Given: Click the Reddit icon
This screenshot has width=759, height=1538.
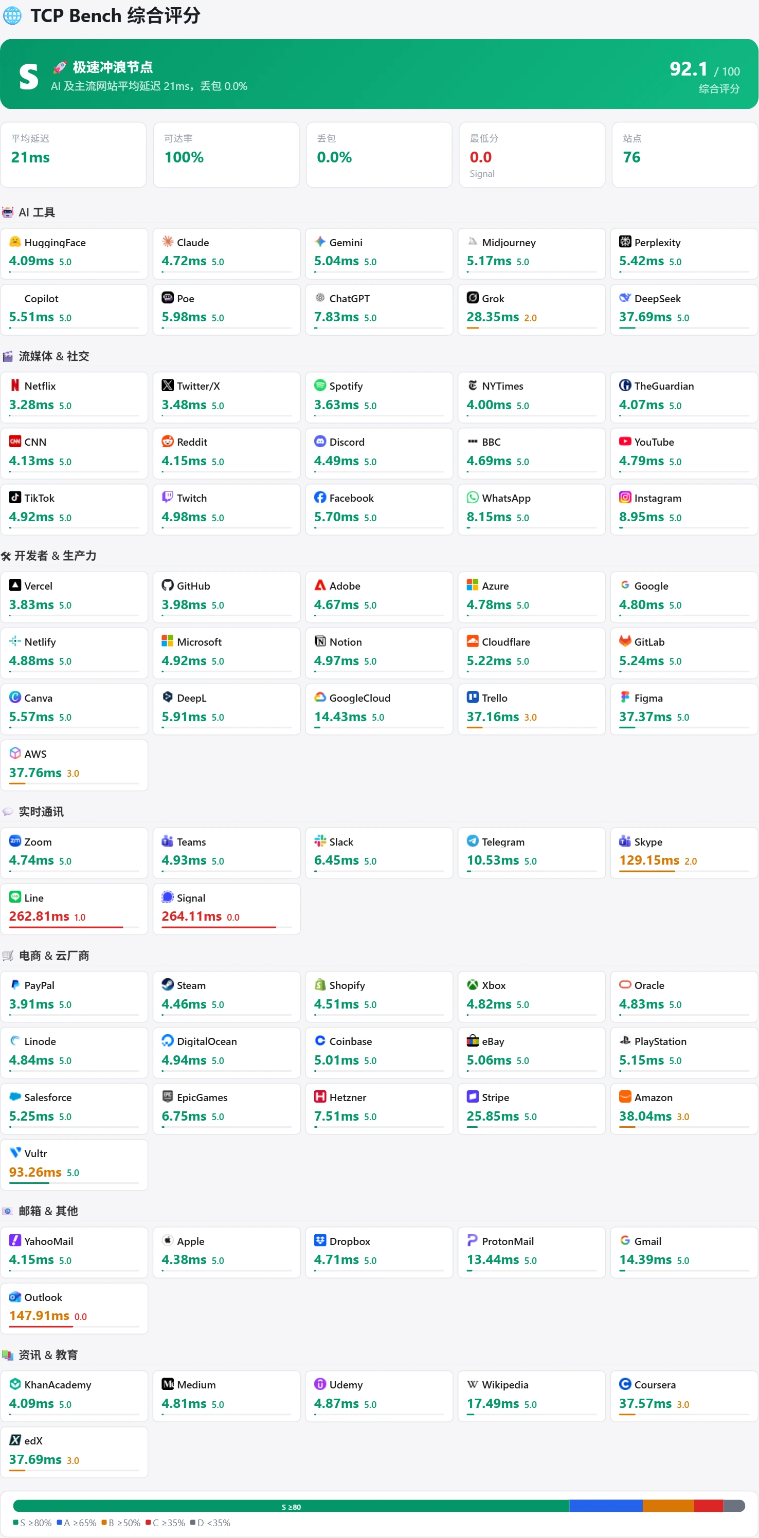Looking at the screenshot, I should (x=167, y=441).
